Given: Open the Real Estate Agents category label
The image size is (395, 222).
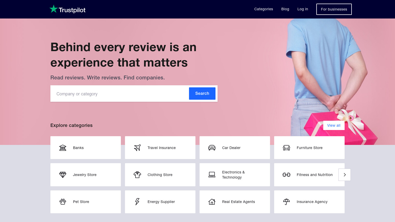Looking at the screenshot, I should click(239, 202).
